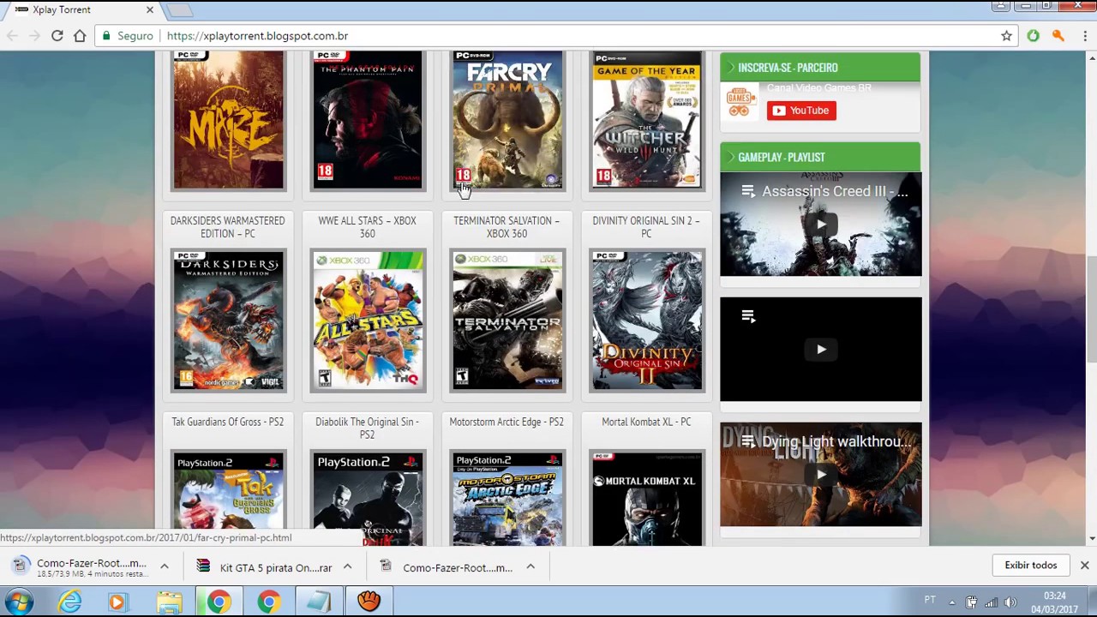The width and height of the screenshot is (1097, 617).
Task: Open Darksiders Warmastered Edition PC title link
Action: (x=227, y=227)
